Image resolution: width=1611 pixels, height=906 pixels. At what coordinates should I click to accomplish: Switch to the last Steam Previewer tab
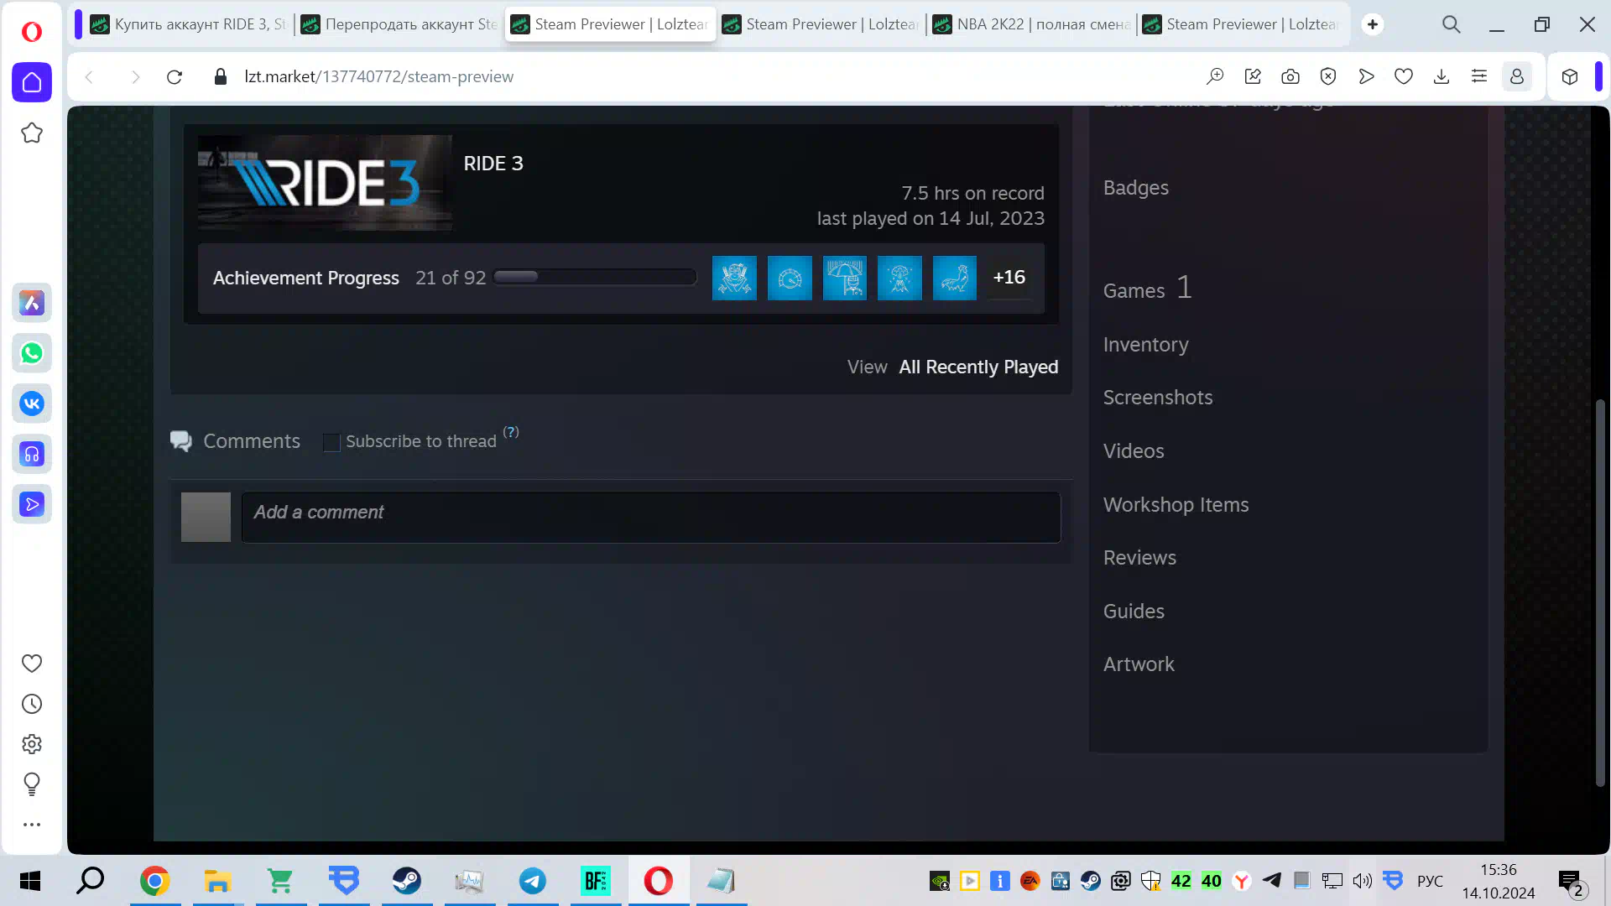click(1242, 24)
